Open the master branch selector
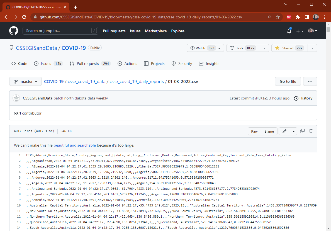 (25, 81)
